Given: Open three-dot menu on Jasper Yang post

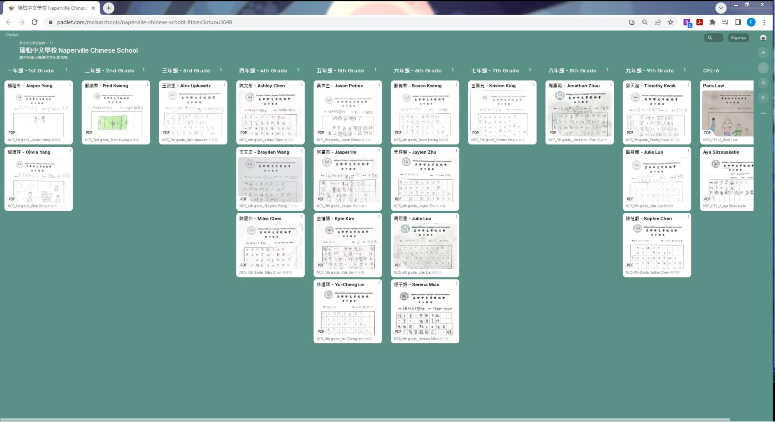Looking at the screenshot, I should tap(70, 84).
